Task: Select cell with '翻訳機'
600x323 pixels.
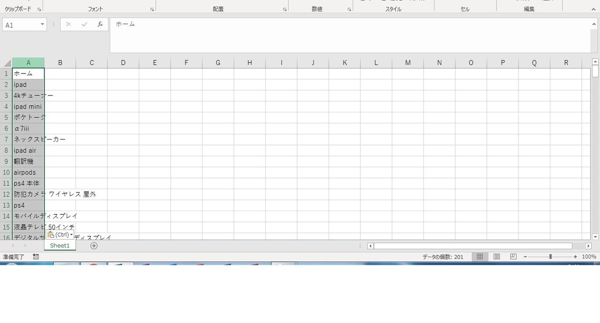Action: point(28,161)
